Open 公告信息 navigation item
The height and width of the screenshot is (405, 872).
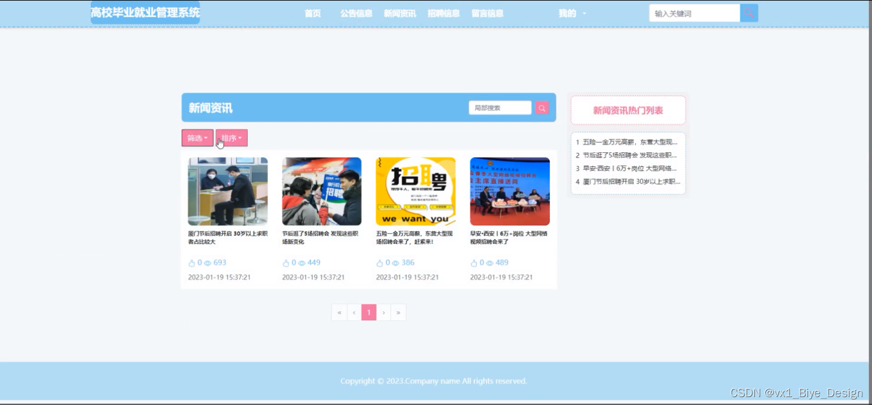356,13
